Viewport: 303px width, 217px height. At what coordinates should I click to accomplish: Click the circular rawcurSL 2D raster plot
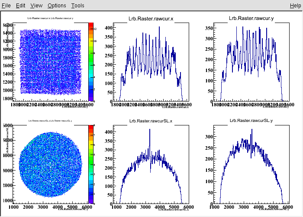pyautogui.click(x=51, y=164)
